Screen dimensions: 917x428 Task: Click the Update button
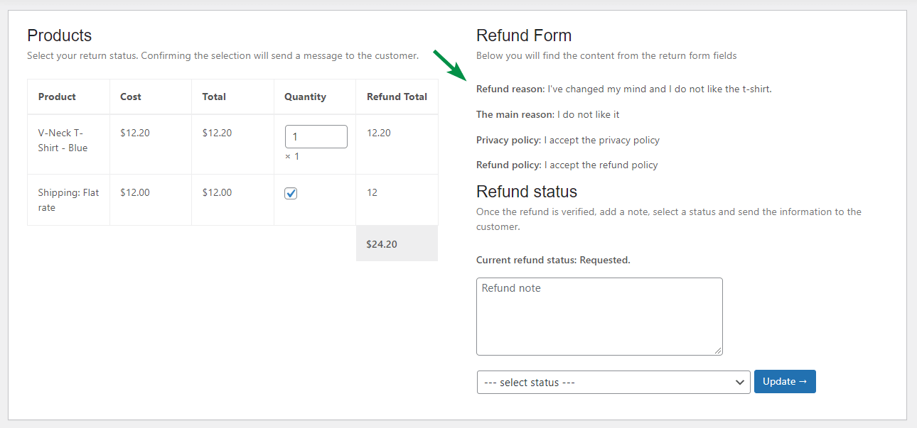pos(785,381)
